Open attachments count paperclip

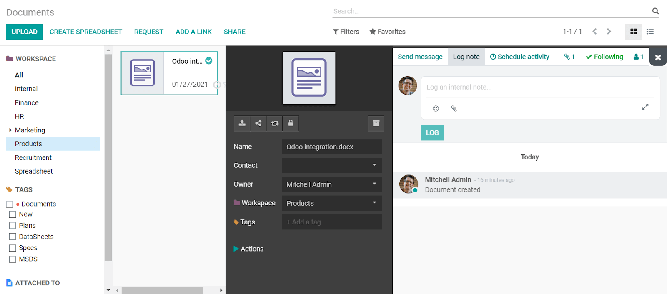(569, 57)
